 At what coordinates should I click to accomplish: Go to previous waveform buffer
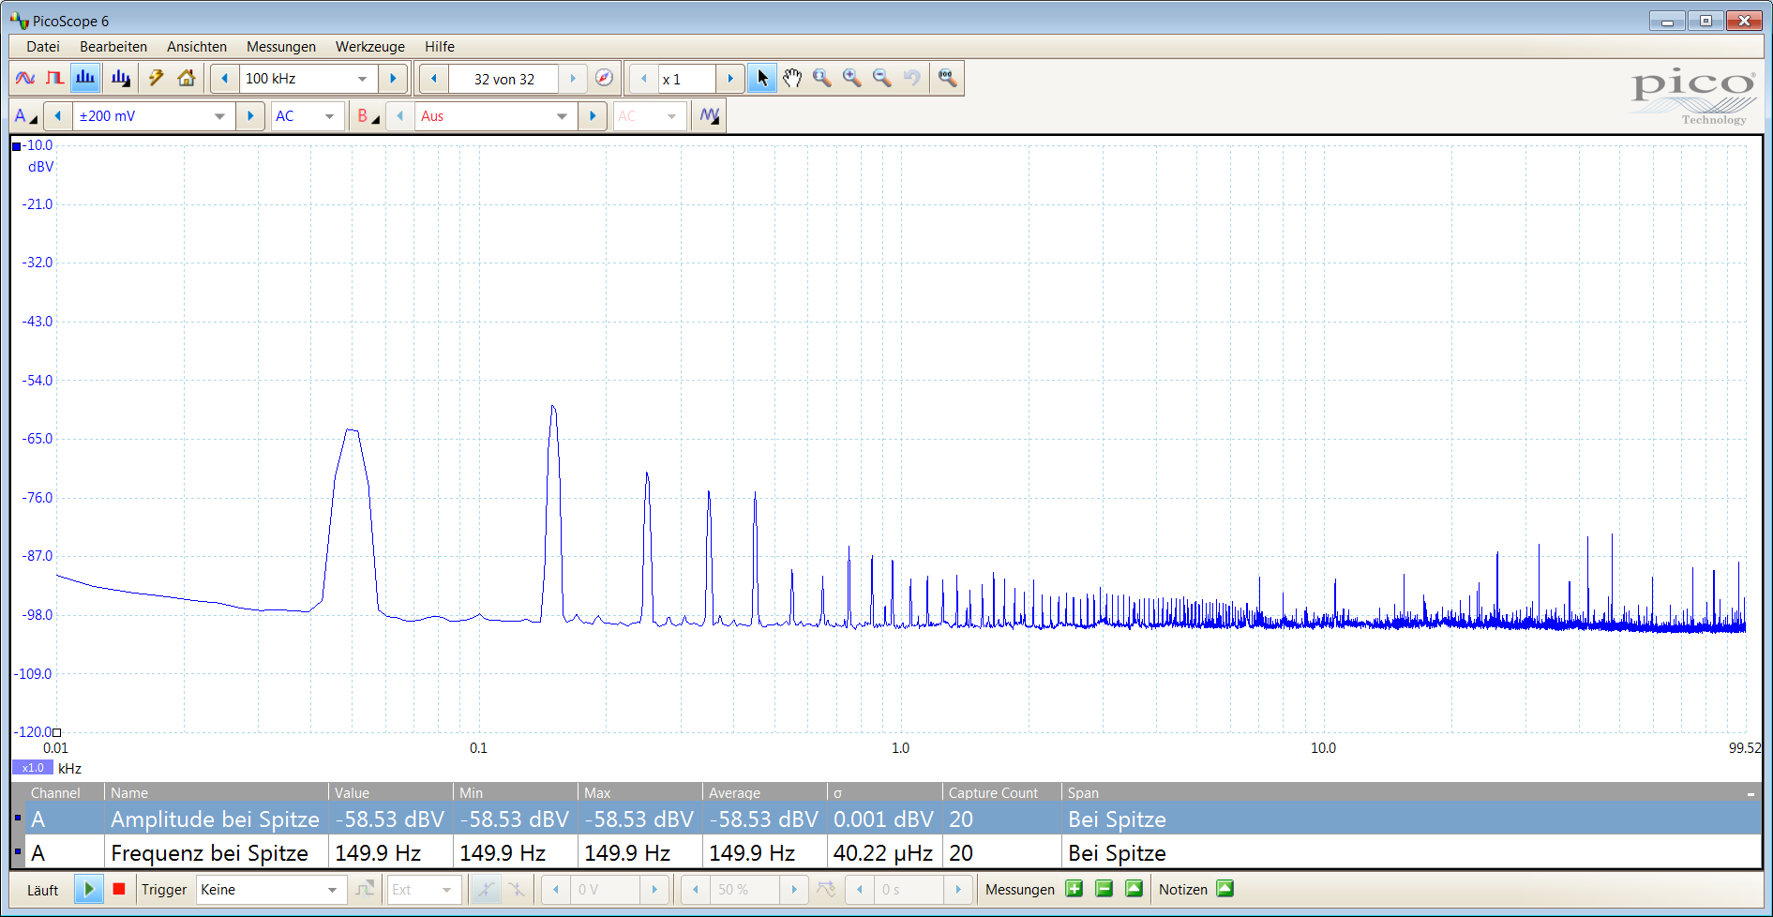point(434,79)
